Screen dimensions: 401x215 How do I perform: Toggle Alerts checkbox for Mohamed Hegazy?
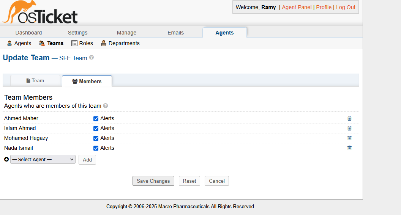coord(96,138)
